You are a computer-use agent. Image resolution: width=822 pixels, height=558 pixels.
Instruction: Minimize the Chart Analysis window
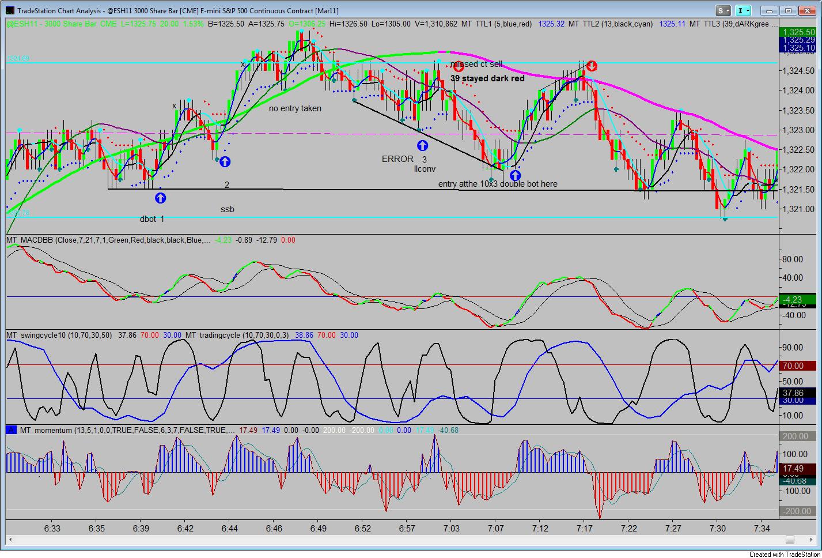(769, 10)
